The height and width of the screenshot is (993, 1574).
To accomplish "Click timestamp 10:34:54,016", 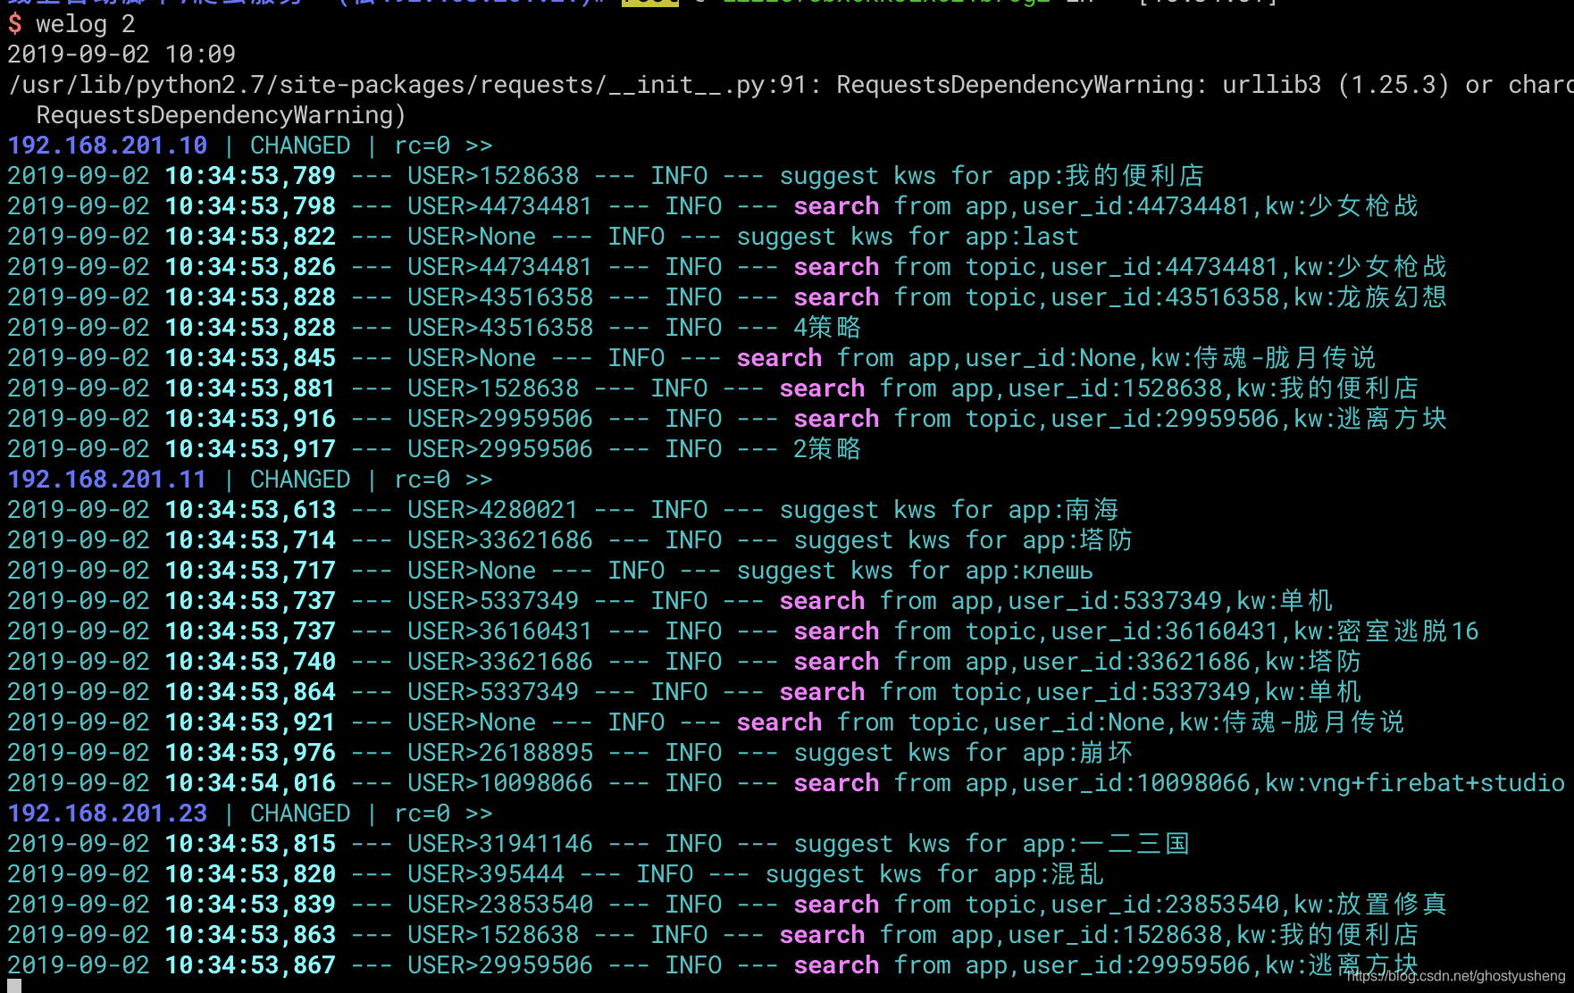I will click(250, 783).
